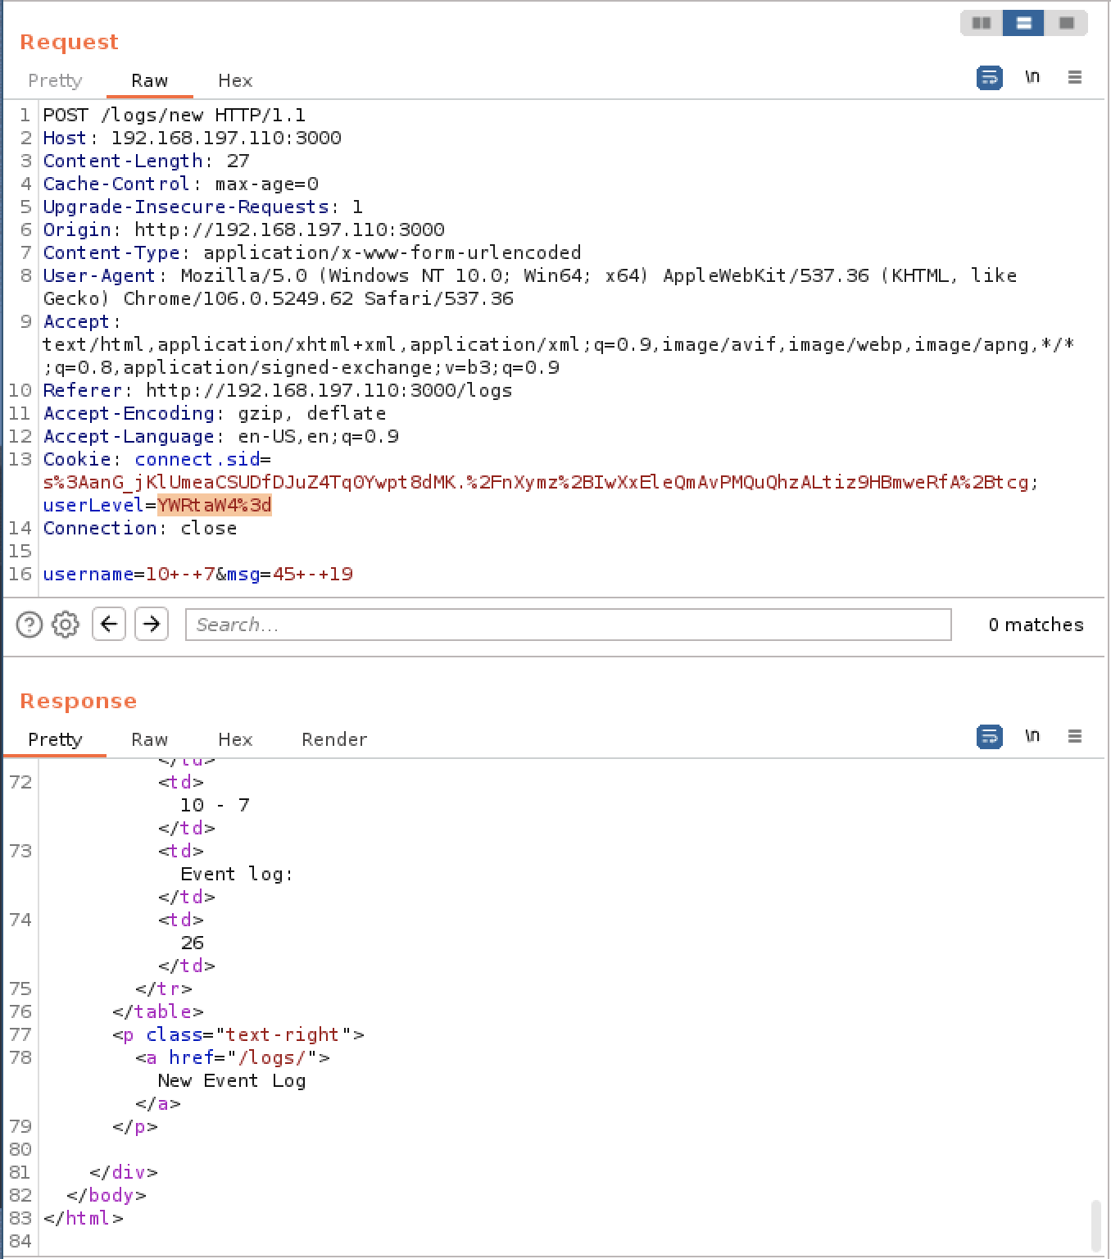Switch to the Render tab in Response
1111x1259 pixels.
334,739
